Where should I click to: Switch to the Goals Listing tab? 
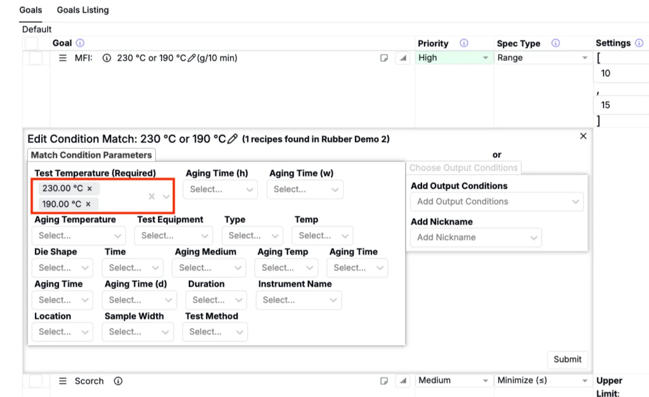click(x=82, y=10)
